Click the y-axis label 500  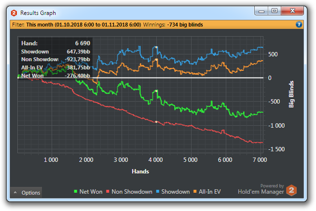(273, 54)
